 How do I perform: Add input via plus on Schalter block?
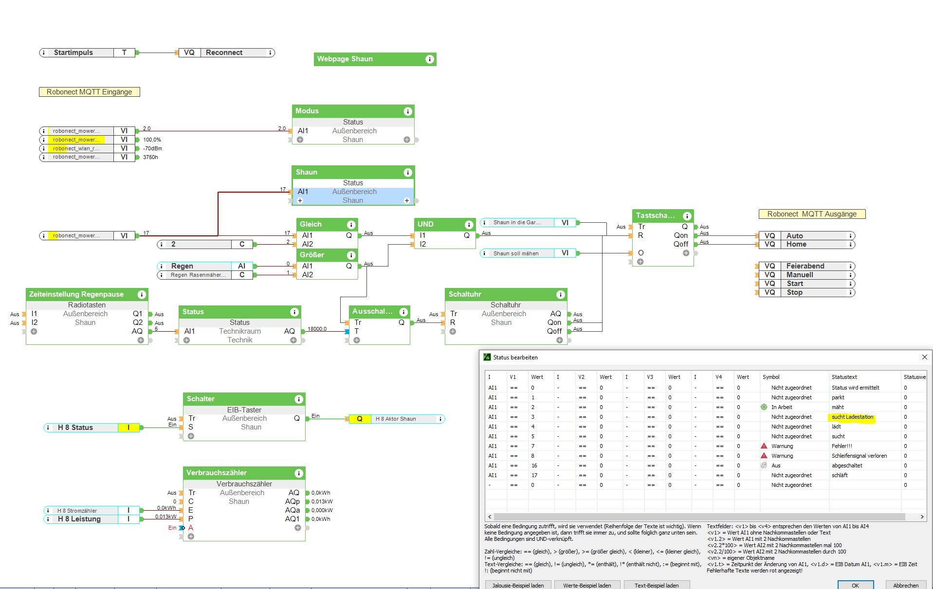191,436
